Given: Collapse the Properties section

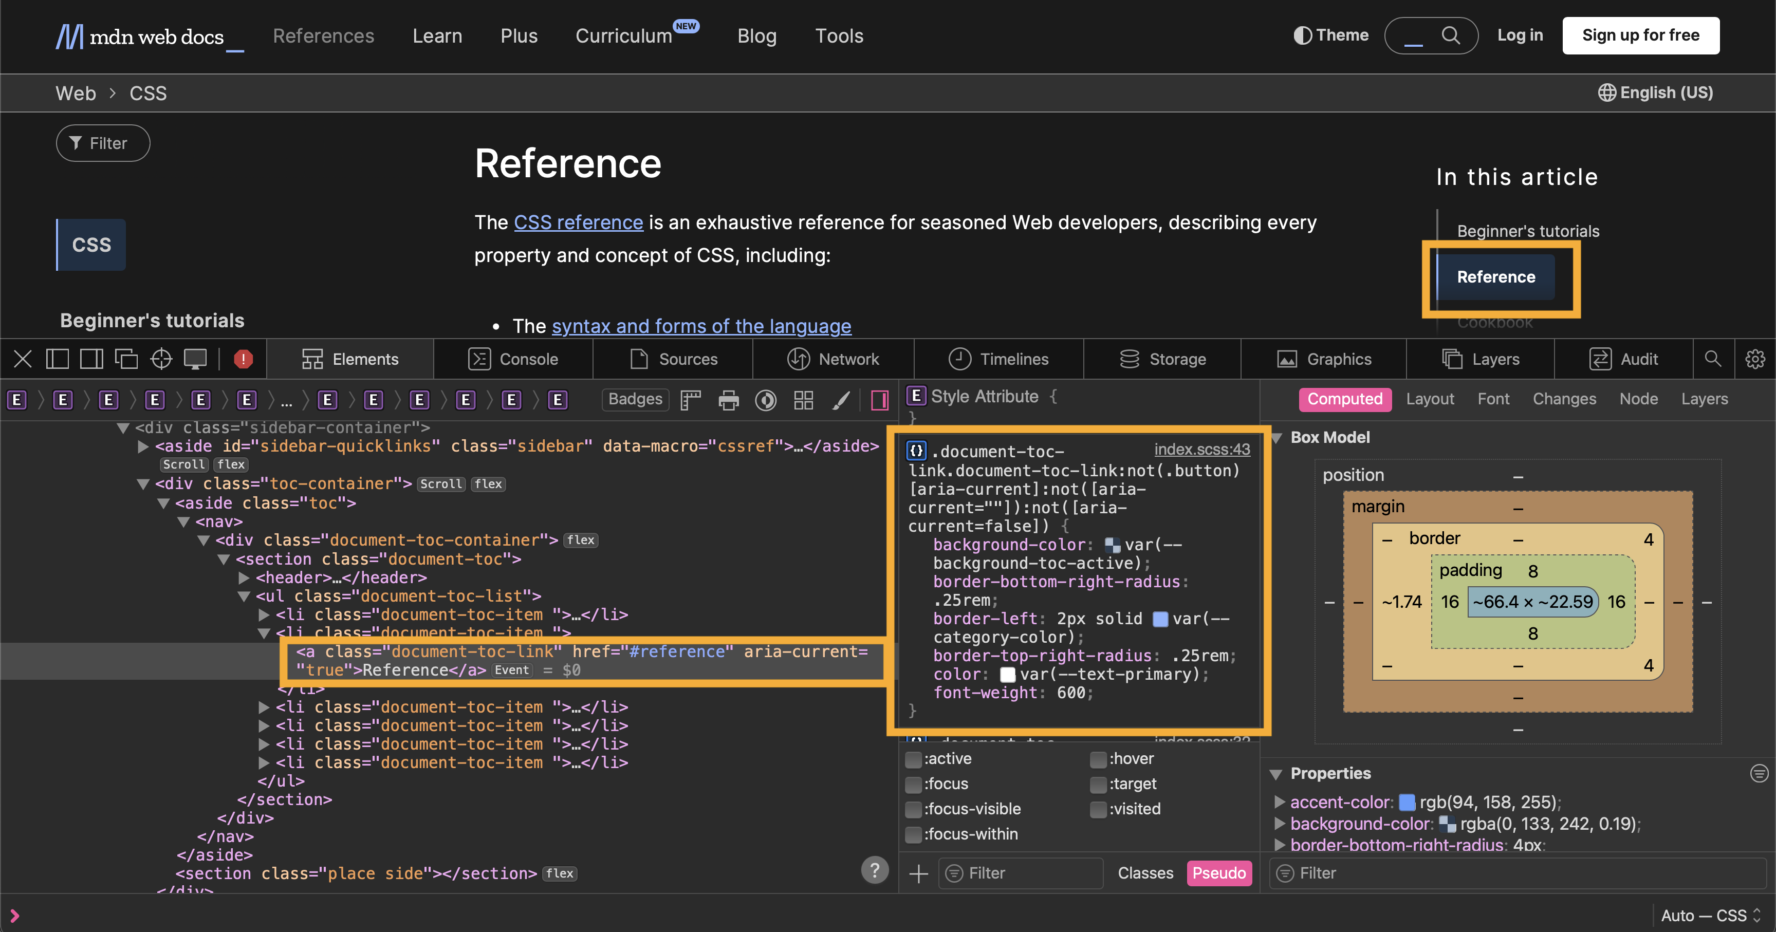Looking at the screenshot, I should pos(1276,774).
